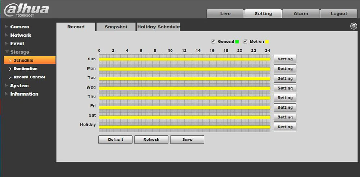Viewport: 360px width, 177px height.
Task: Expand the Camera menu section
Action: pyautogui.click(x=19, y=27)
